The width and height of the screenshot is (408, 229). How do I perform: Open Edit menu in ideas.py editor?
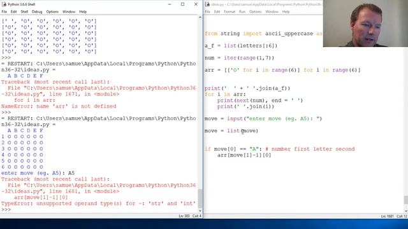tap(217, 11)
